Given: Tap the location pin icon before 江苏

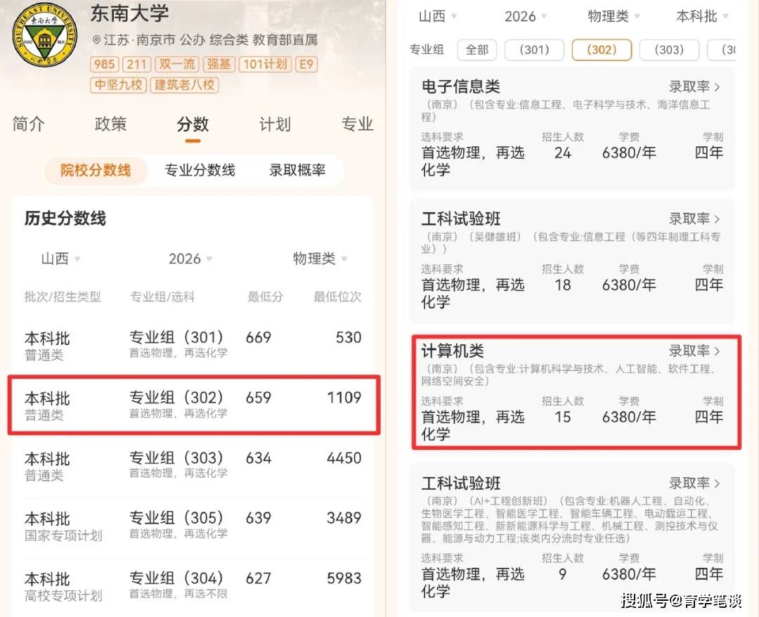Looking at the screenshot, I should click(96, 40).
